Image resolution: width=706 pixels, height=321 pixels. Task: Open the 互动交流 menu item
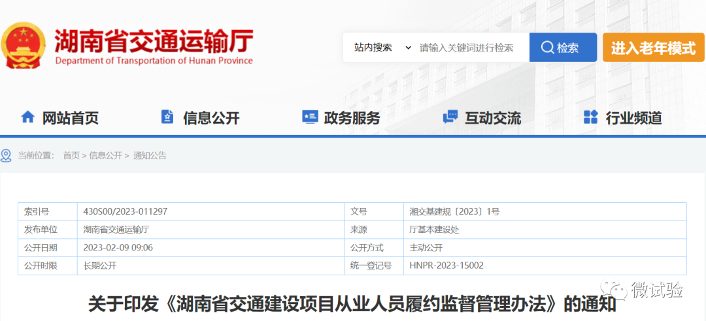coord(493,118)
